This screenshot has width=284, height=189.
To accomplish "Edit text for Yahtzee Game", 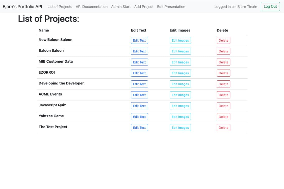I will tap(139, 117).
